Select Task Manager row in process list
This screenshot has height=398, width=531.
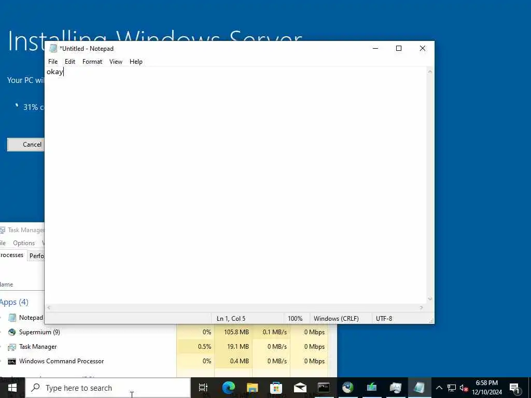pos(164,347)
